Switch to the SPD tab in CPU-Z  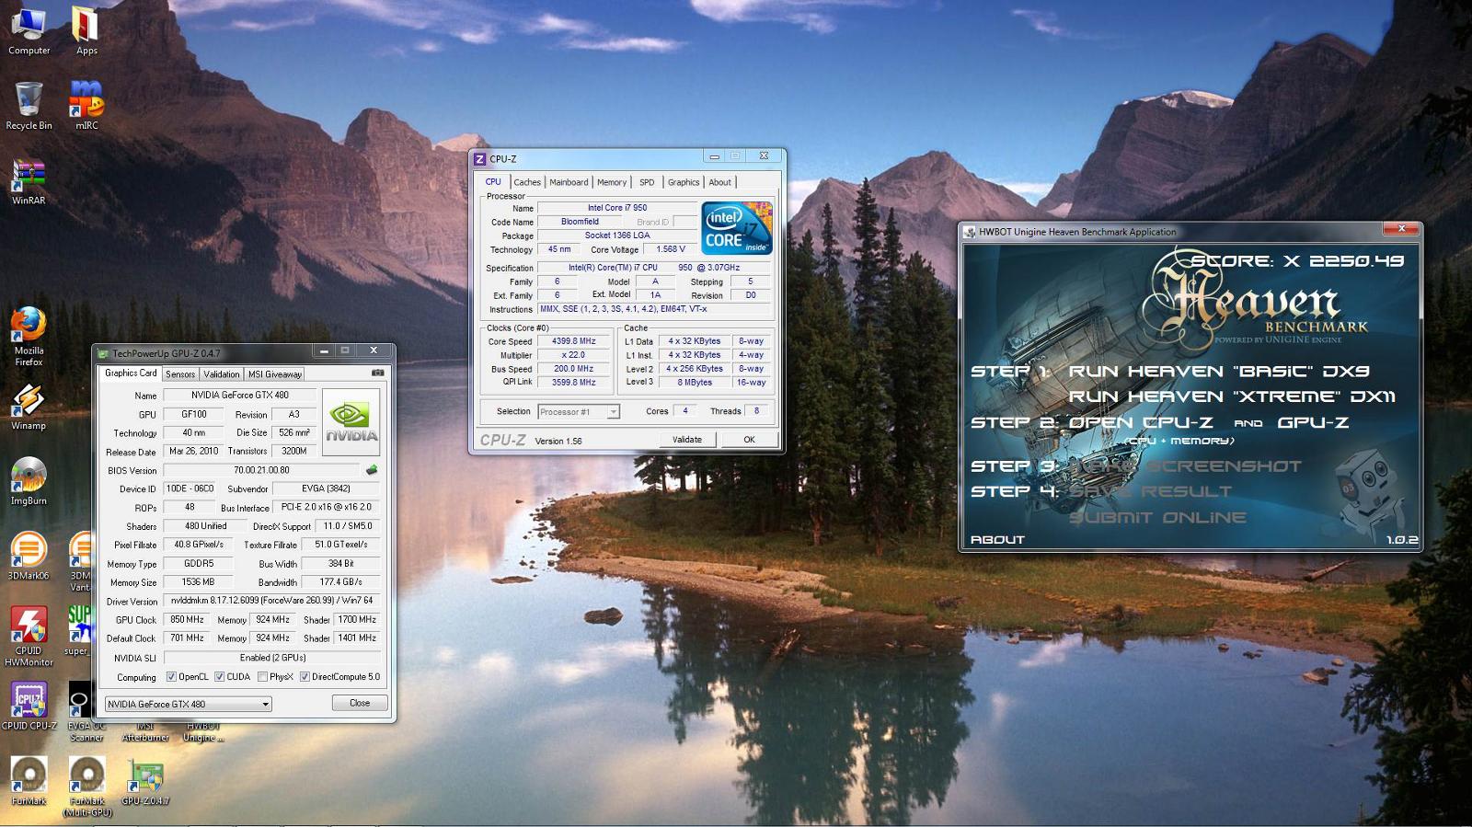click(x=647, y=182)
